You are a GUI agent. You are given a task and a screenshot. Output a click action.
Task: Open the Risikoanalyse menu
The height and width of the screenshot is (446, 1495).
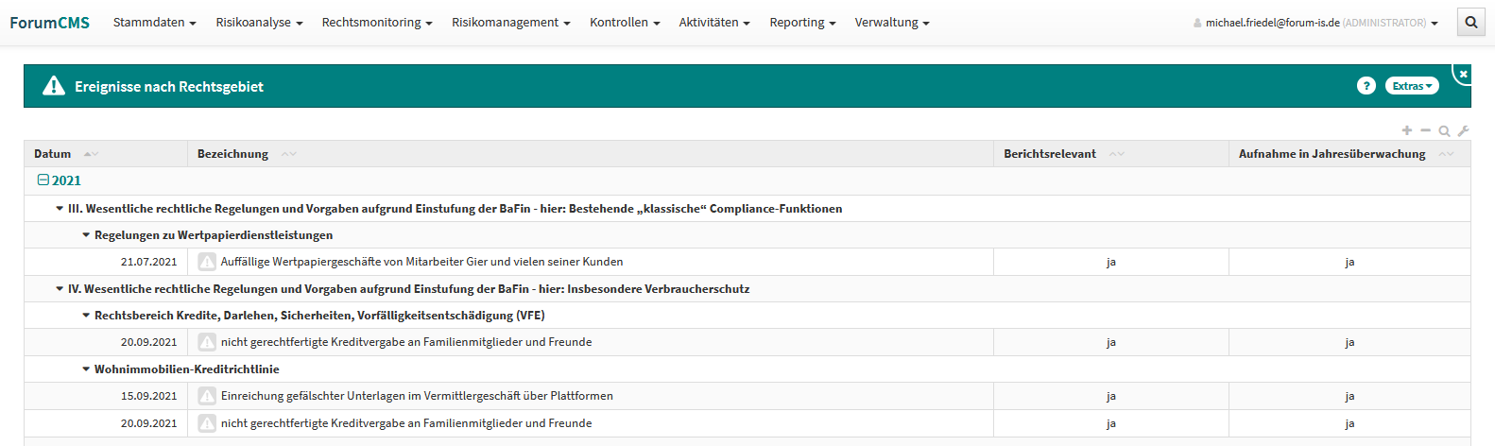pos(259,23)
